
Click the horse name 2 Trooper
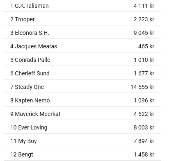pos(23,19)
